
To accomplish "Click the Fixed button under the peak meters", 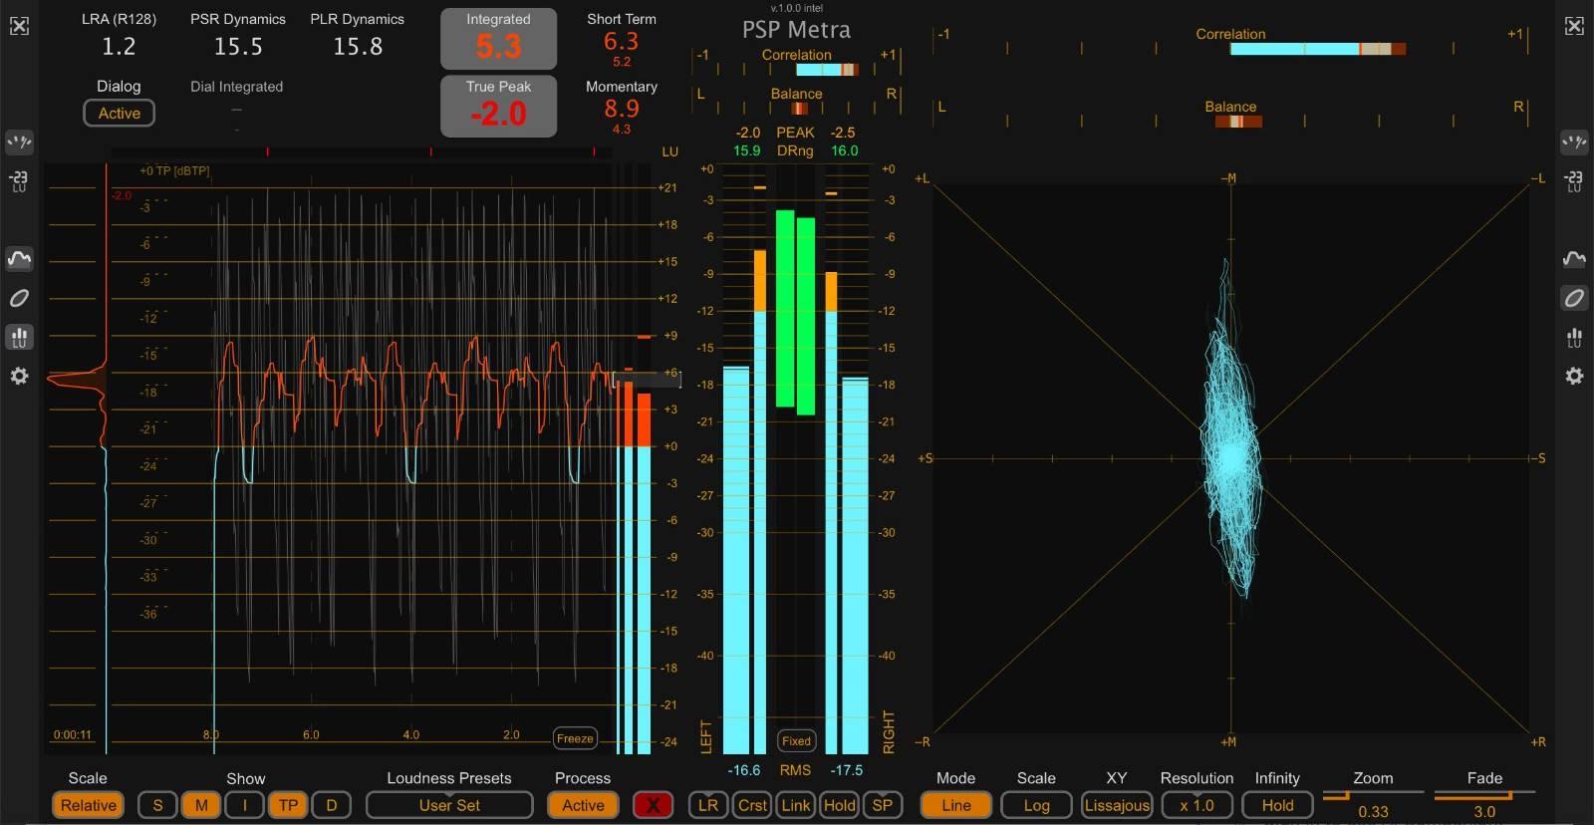I will point(796,741).
